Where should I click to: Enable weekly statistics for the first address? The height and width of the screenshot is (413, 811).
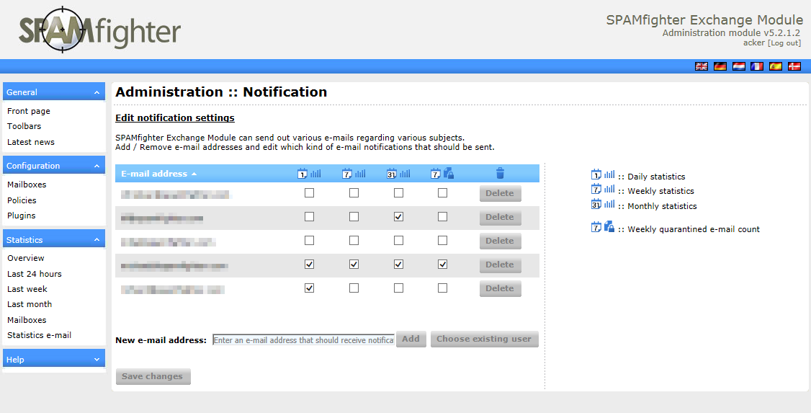pyautogui.click(x=354, y=193)
